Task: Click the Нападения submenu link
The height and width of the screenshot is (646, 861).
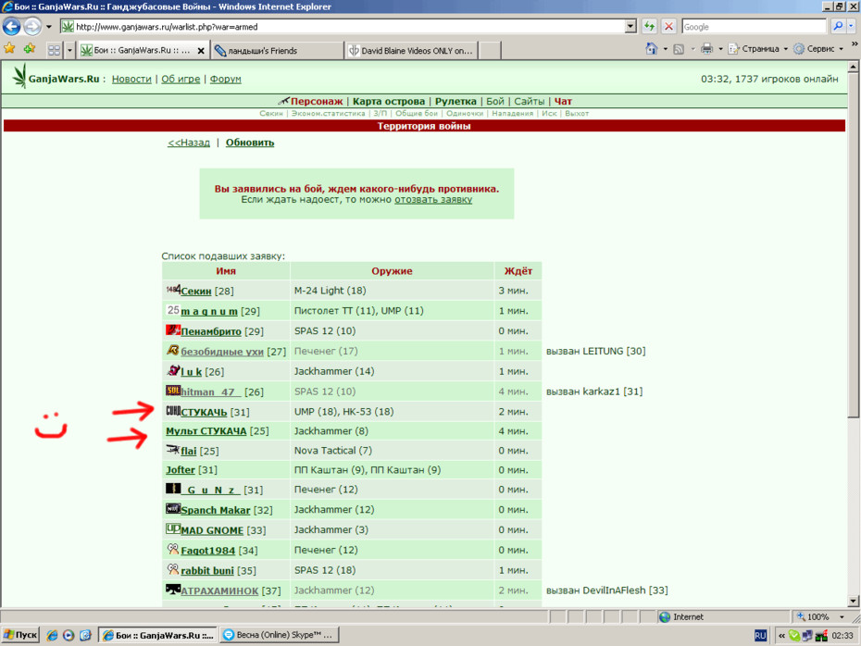Action: click(512, 114)
